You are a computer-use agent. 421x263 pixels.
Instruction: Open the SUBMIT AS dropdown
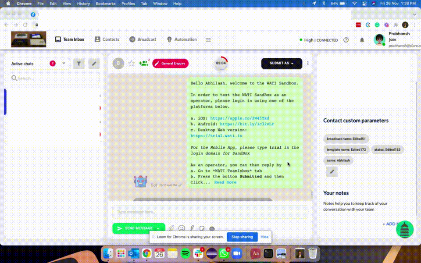click(x=282, y=63)
